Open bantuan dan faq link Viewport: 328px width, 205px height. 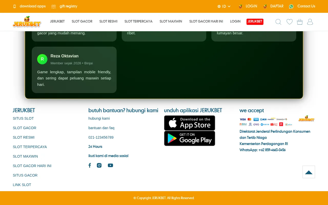[101, 128]
